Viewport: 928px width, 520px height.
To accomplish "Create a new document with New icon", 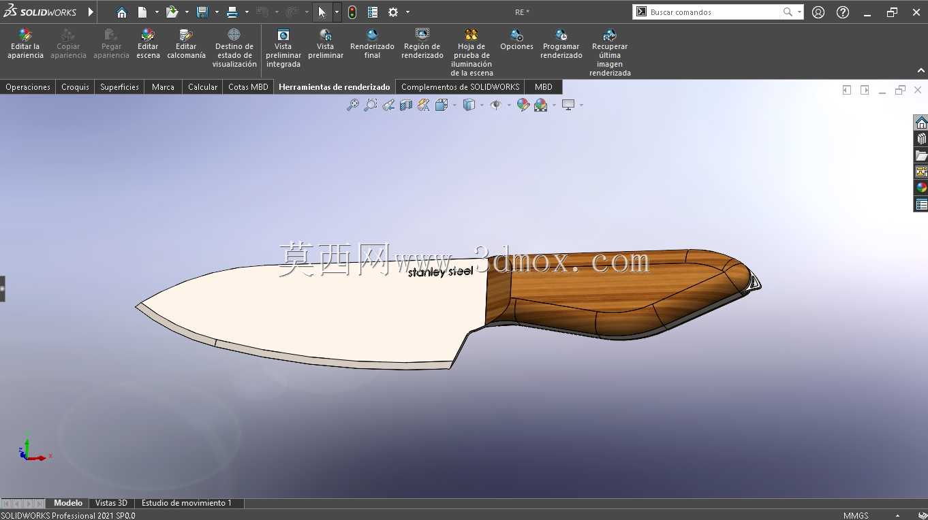I will coord(142,12).
